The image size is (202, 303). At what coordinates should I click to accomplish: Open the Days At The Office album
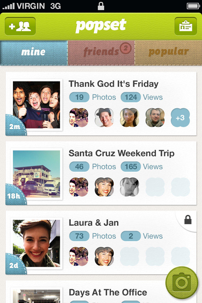click(x=108, y=292)
